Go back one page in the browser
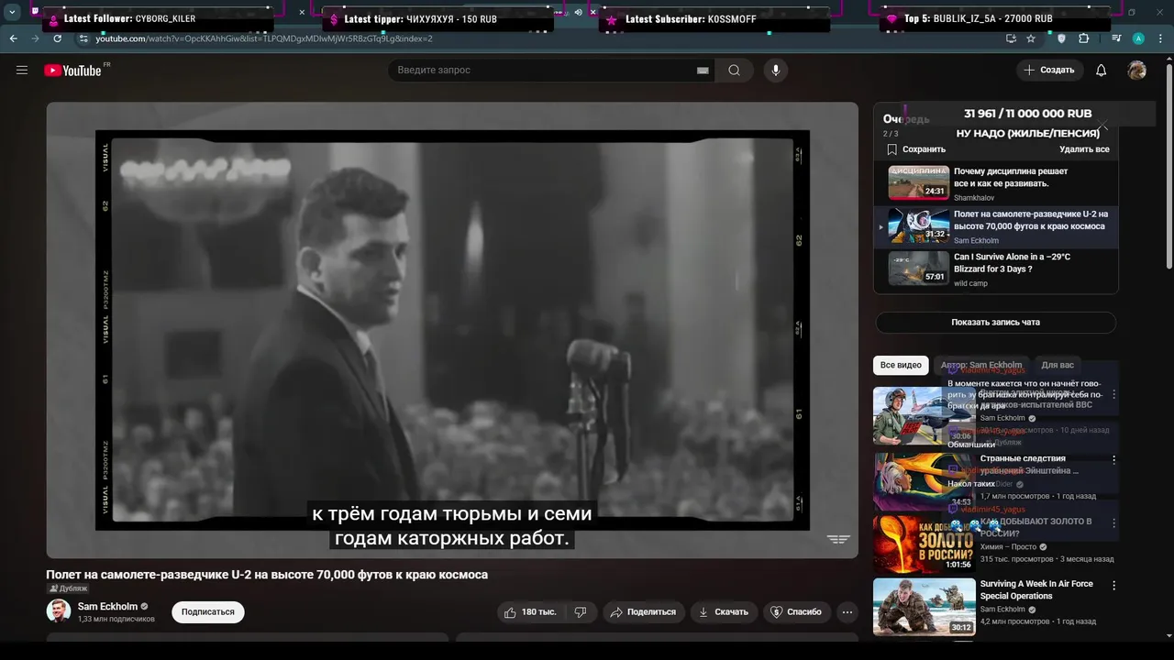1174x660 pixels. tap(13, 38)
